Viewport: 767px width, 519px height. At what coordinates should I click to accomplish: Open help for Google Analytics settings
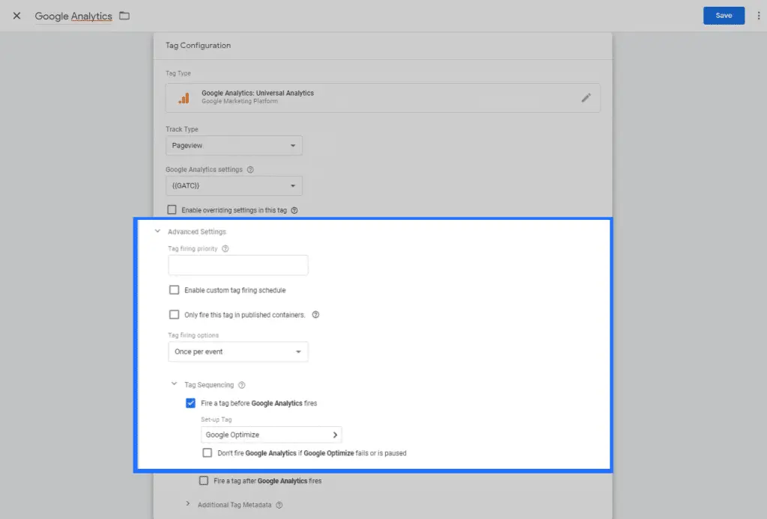point(250,170)
